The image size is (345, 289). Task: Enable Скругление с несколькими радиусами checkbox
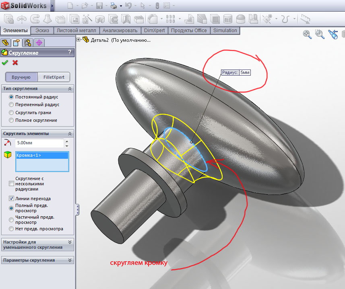[11, 184]
